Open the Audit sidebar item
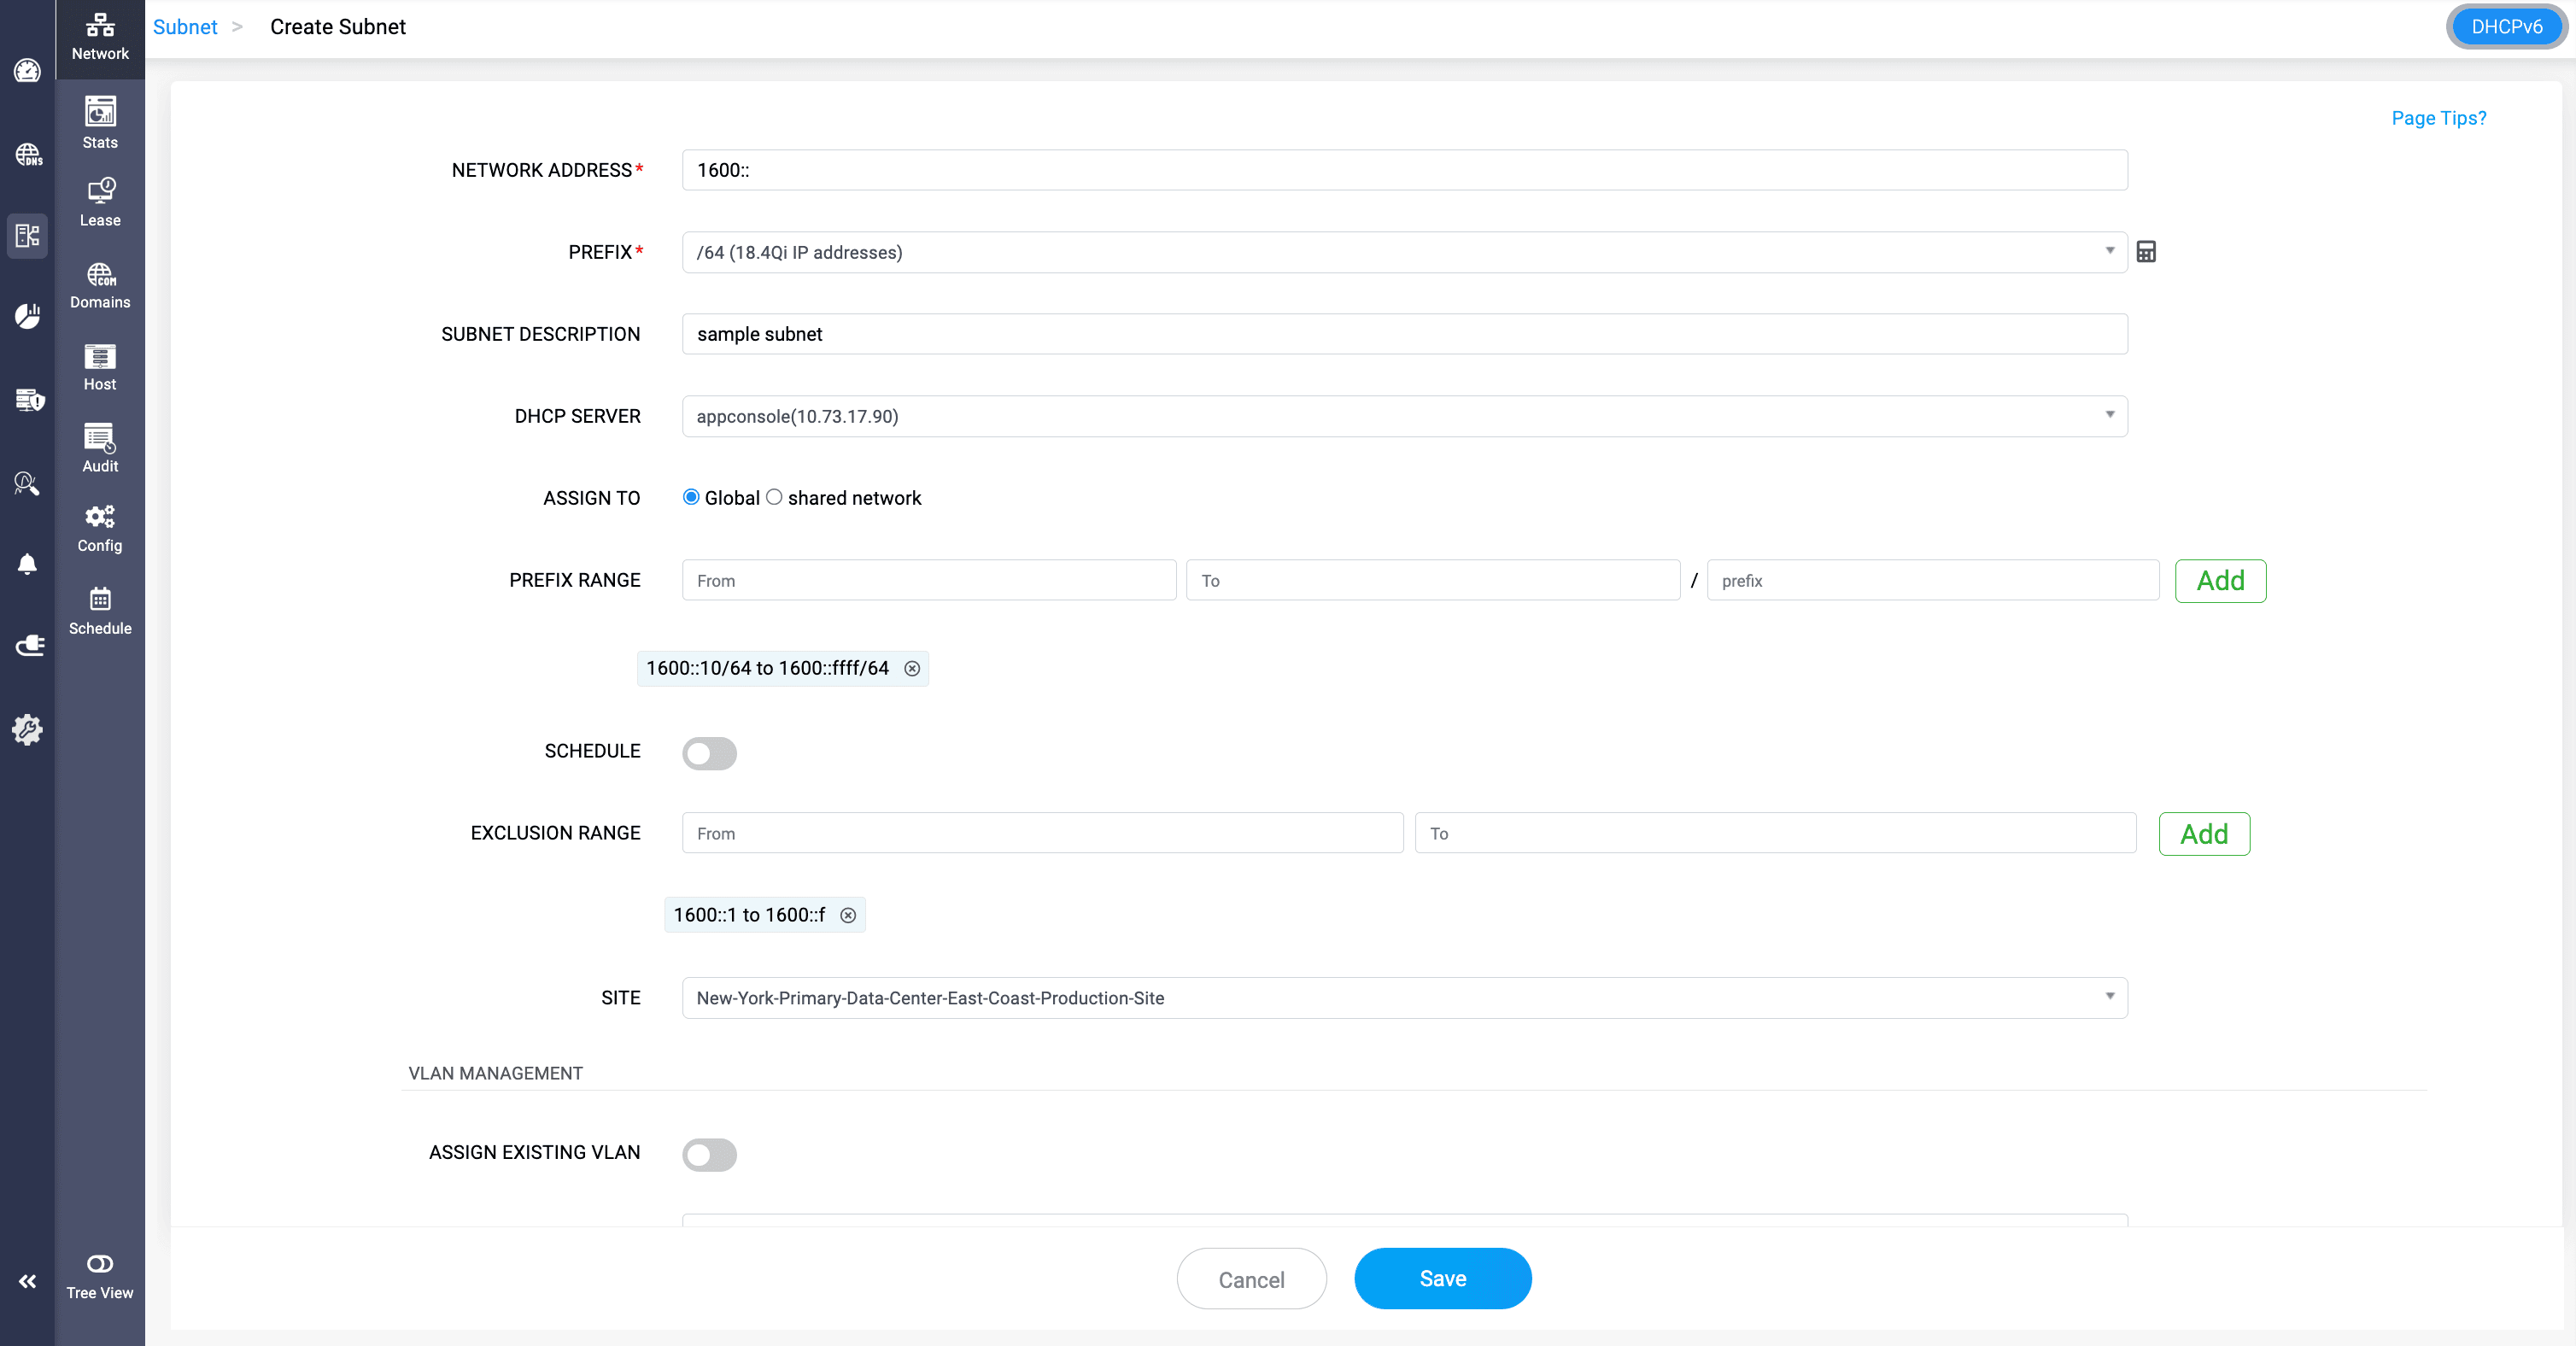Screen dimensions: 2576x1346 [100, 448]
